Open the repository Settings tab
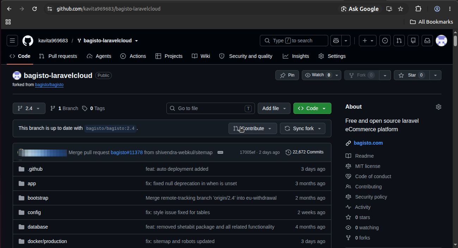Screen dimensions: 458x248 (x=332, y=56)
